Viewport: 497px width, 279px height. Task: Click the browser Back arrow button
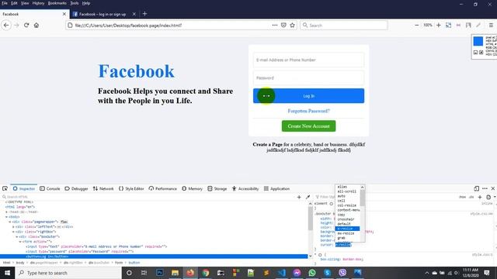click(x=6, y=25)
